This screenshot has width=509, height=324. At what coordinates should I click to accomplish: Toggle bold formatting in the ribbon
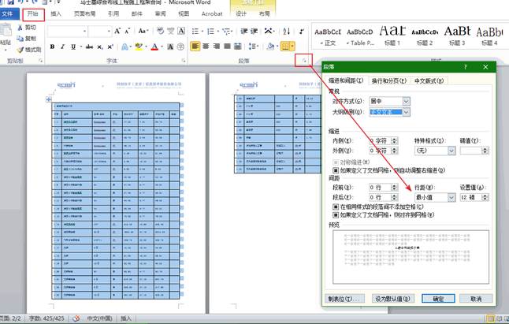pyautogui.click(x=52, y=47)
